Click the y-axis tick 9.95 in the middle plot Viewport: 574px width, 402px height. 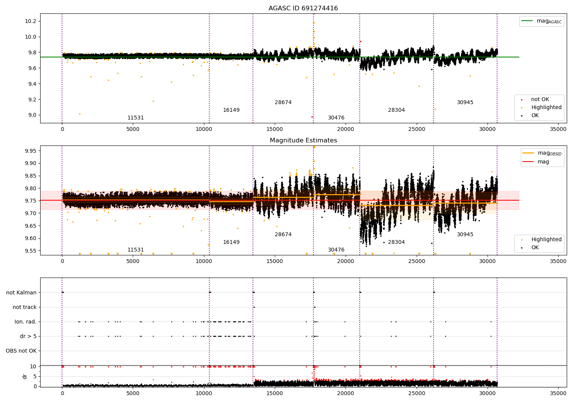31,151
